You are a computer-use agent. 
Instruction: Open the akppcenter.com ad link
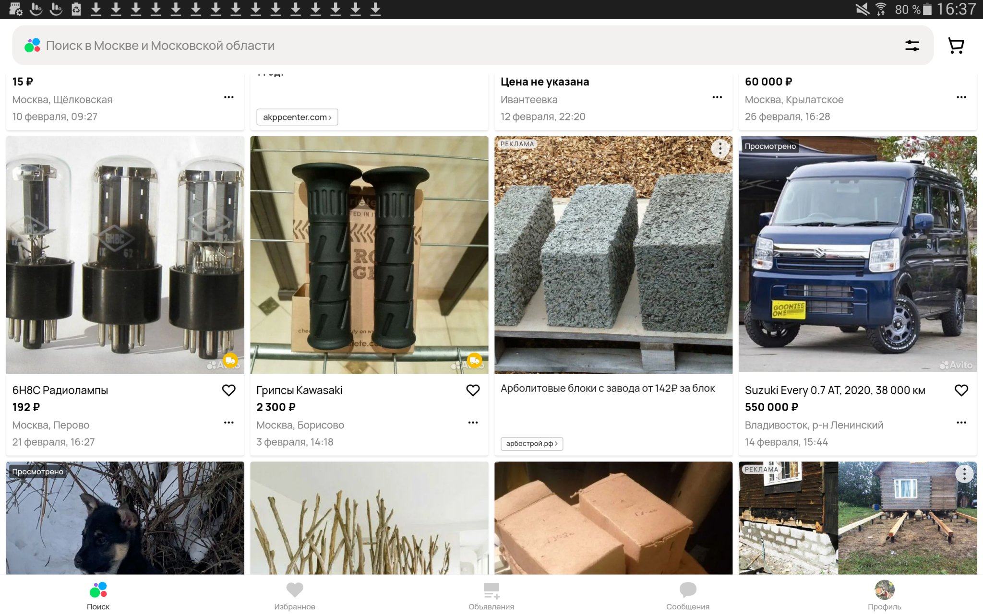tap(297, 117)
